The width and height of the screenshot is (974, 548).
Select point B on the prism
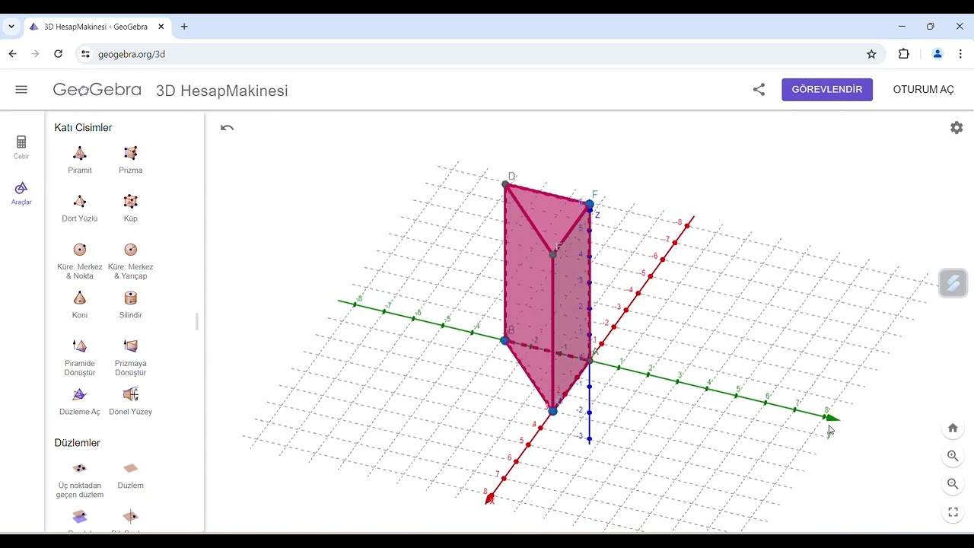coord(505,340)
